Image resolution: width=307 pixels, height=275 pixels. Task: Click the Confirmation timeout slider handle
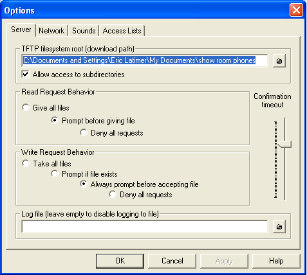(284, 144)
